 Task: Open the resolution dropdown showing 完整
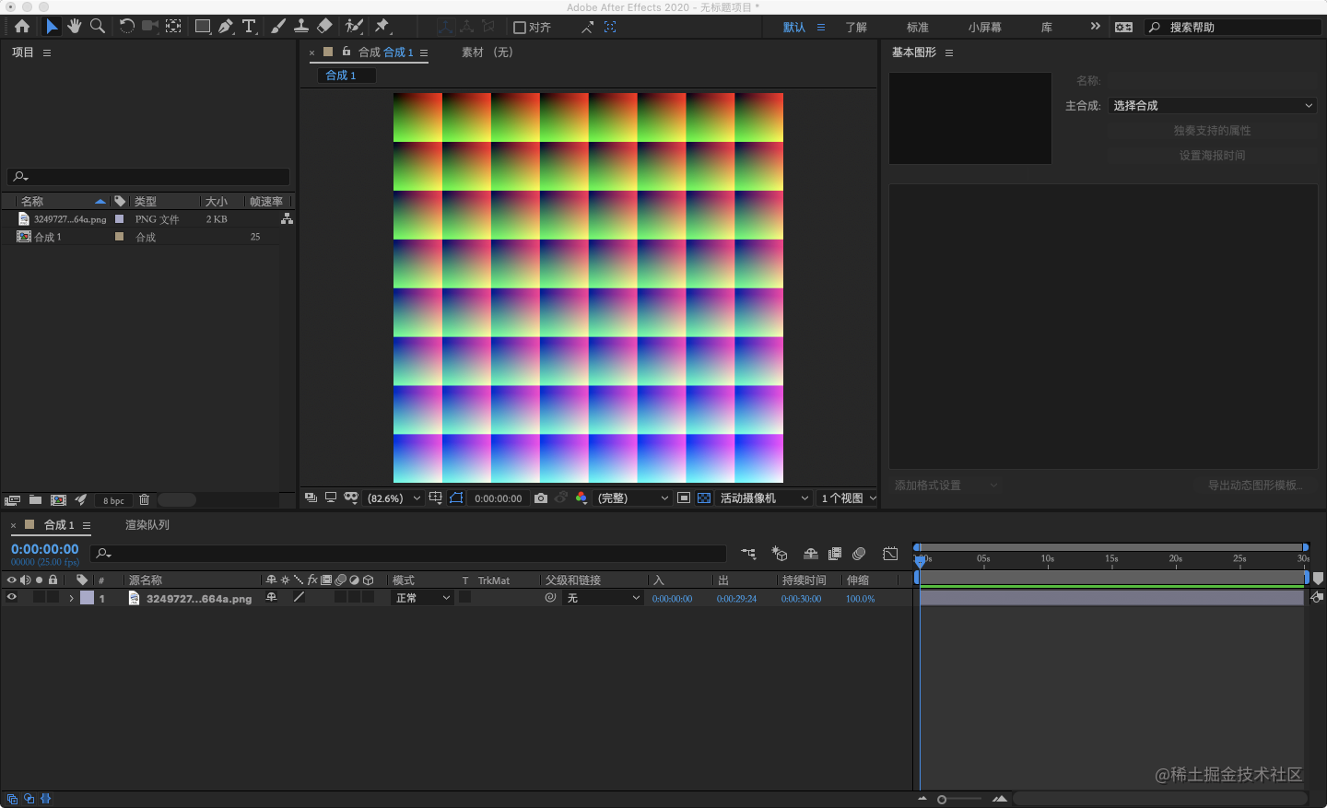coord(632,498)
